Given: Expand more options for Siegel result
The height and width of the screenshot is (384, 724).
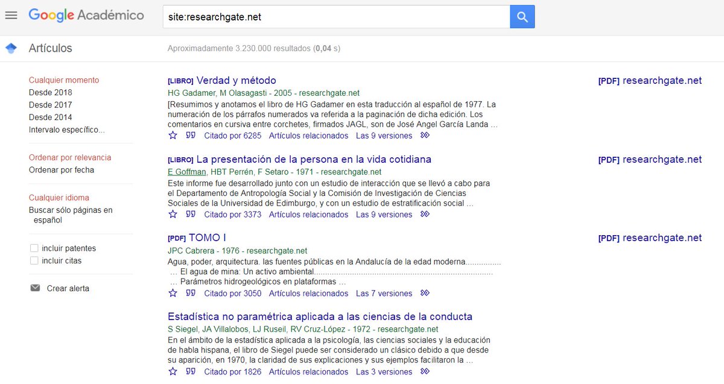Looking at the screenshot, I should (x=425, y=372).
